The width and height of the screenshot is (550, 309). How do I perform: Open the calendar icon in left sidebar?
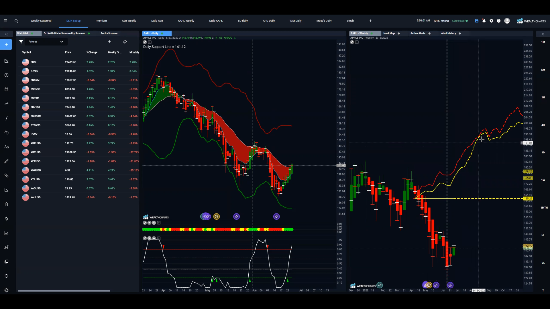(6, 89)
